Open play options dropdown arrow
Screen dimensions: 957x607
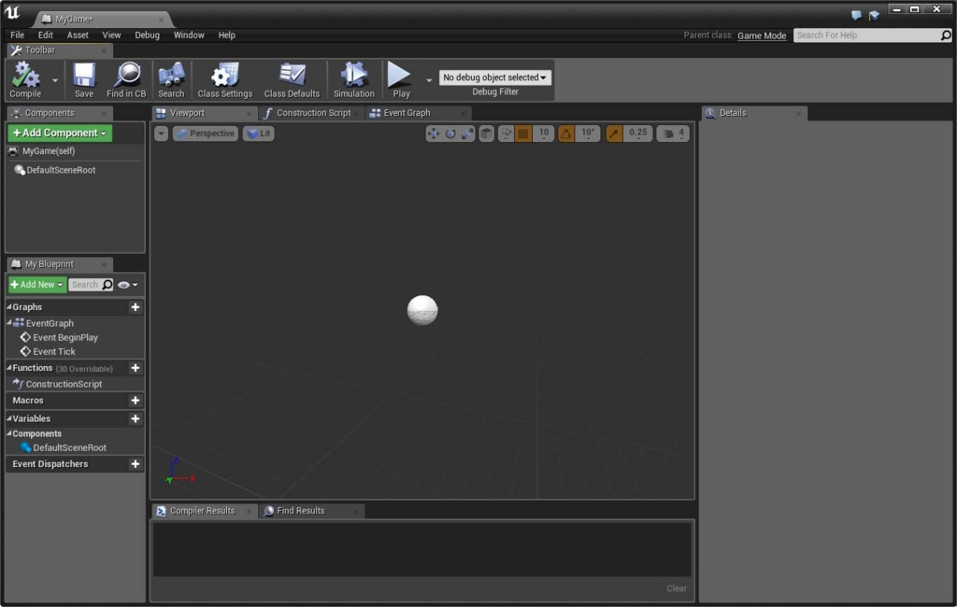pos(429,80)
